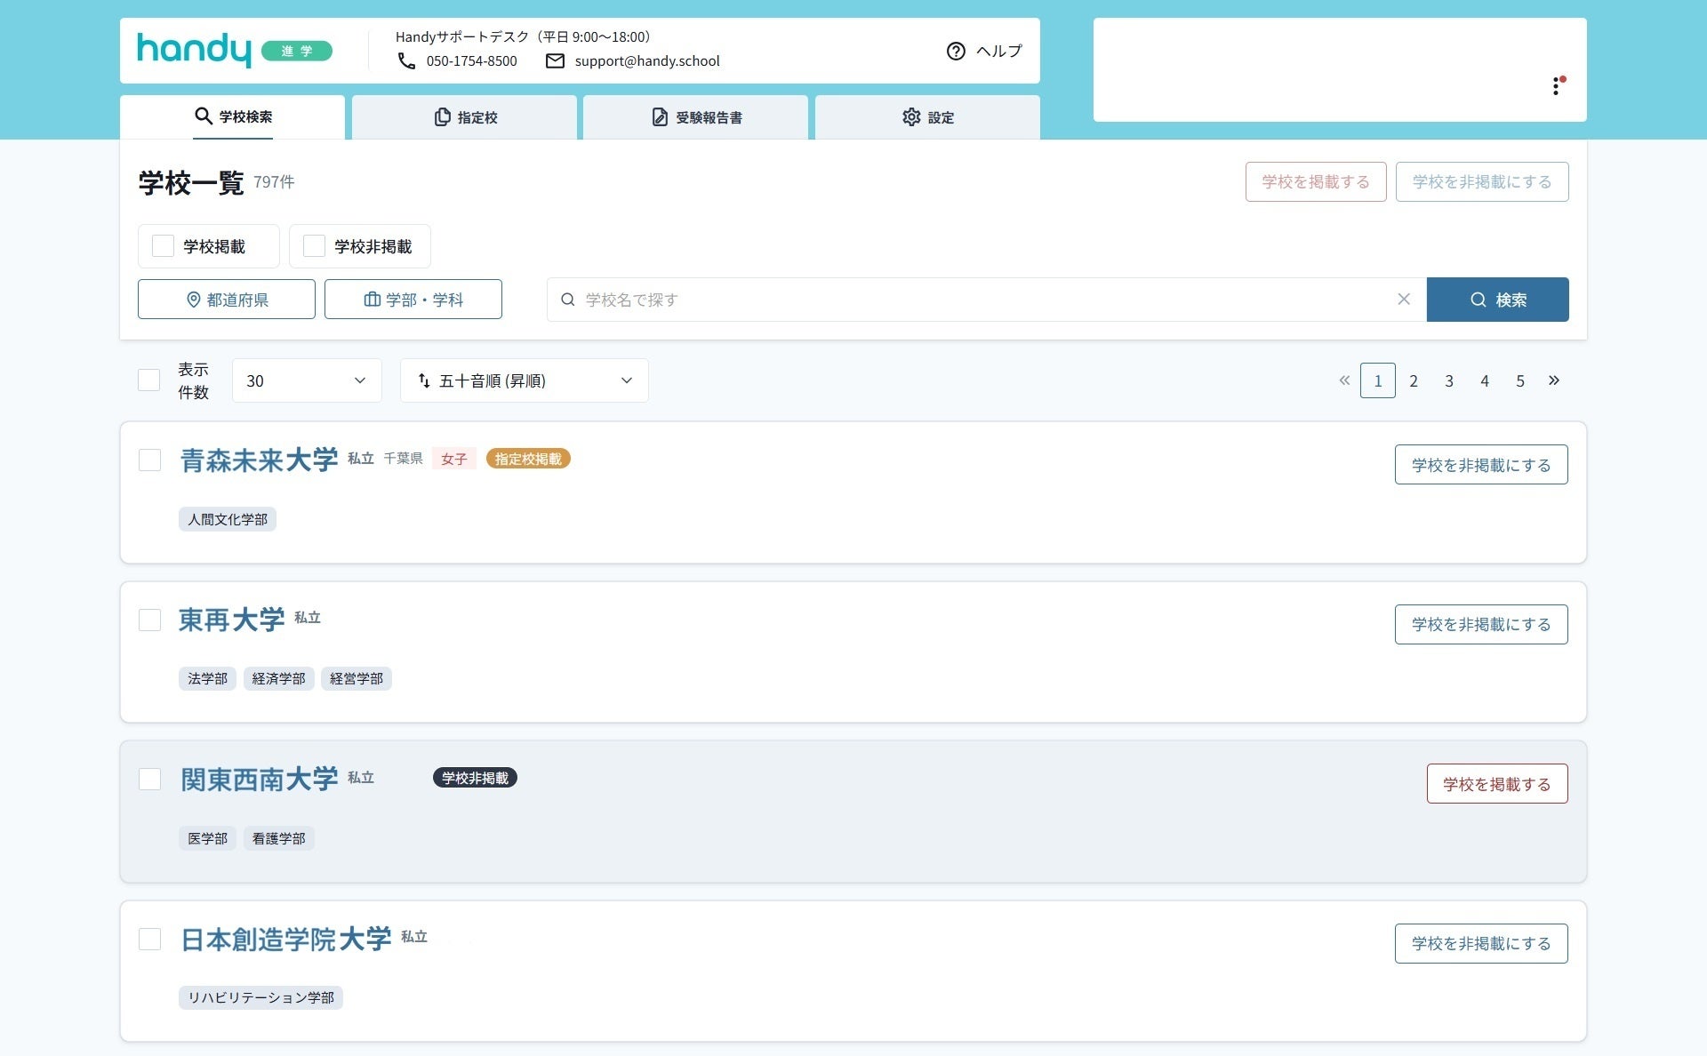
Task: Open the 表示件数 30 dropdown
Action: tap(307, 380)
